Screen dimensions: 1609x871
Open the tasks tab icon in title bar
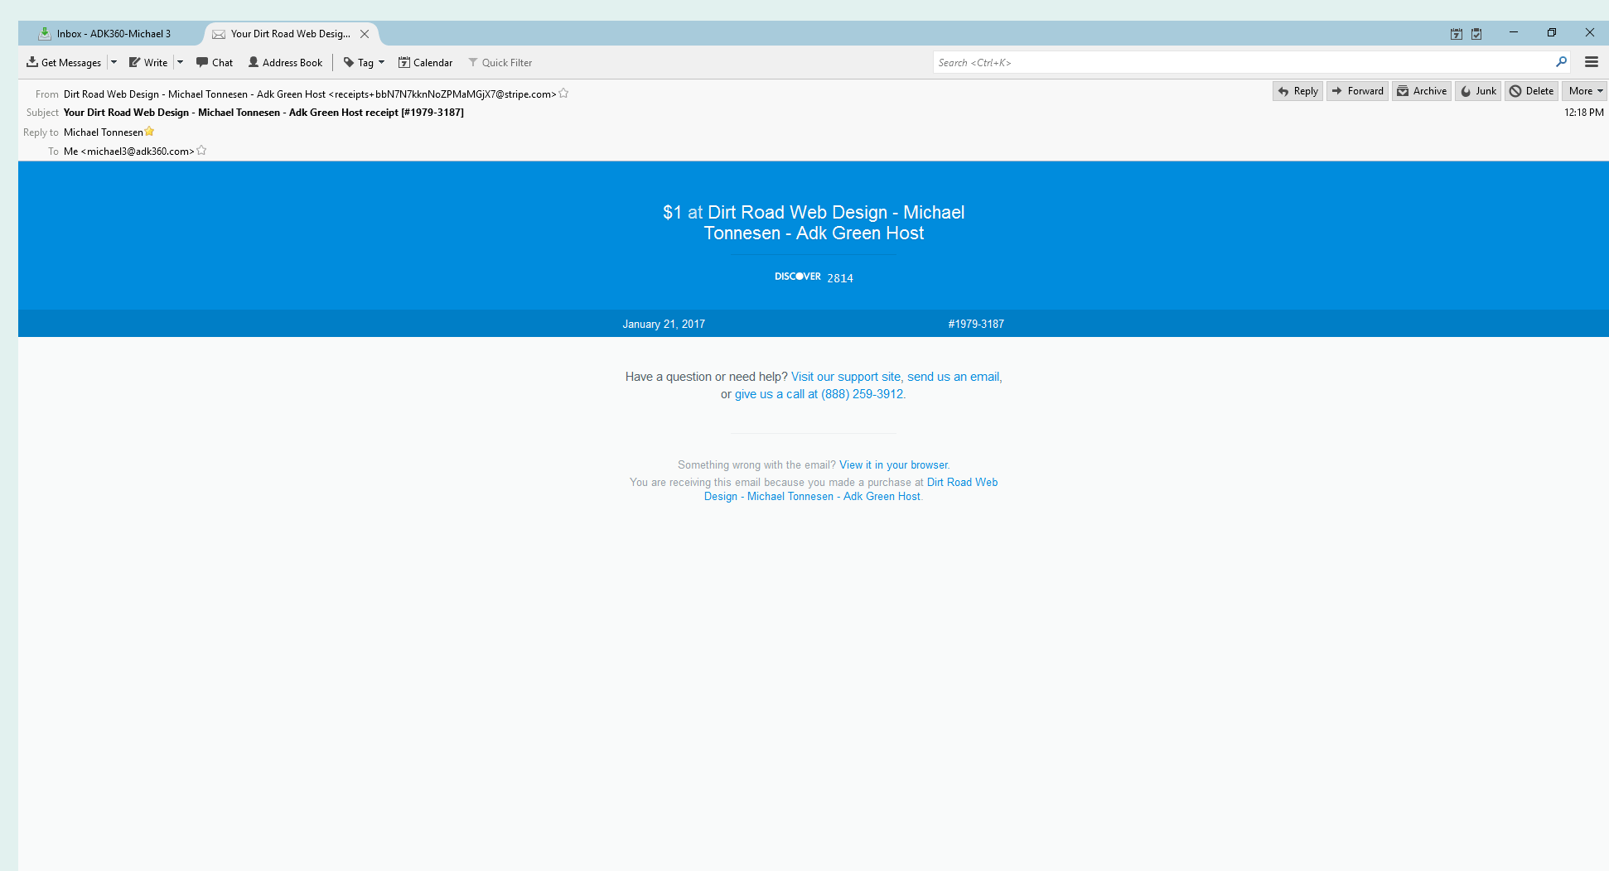[1476, 34]
